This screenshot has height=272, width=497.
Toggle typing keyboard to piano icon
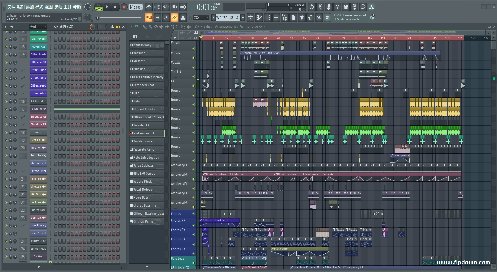tap(149, 18)
